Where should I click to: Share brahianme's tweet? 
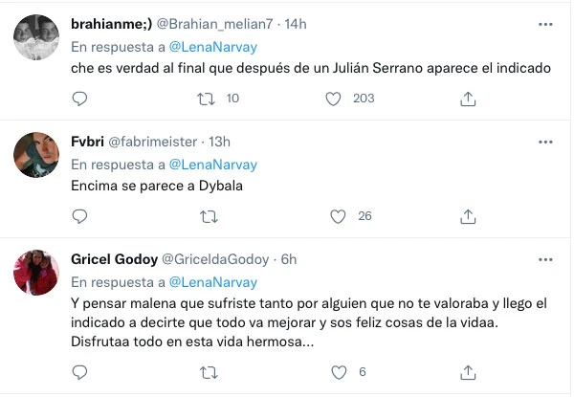pos(469,98)
